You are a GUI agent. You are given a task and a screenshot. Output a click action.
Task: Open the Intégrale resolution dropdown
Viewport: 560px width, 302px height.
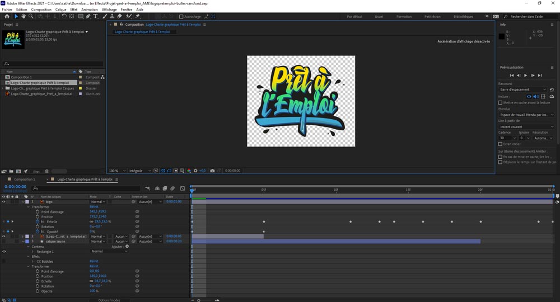click(x=140, y=171)
